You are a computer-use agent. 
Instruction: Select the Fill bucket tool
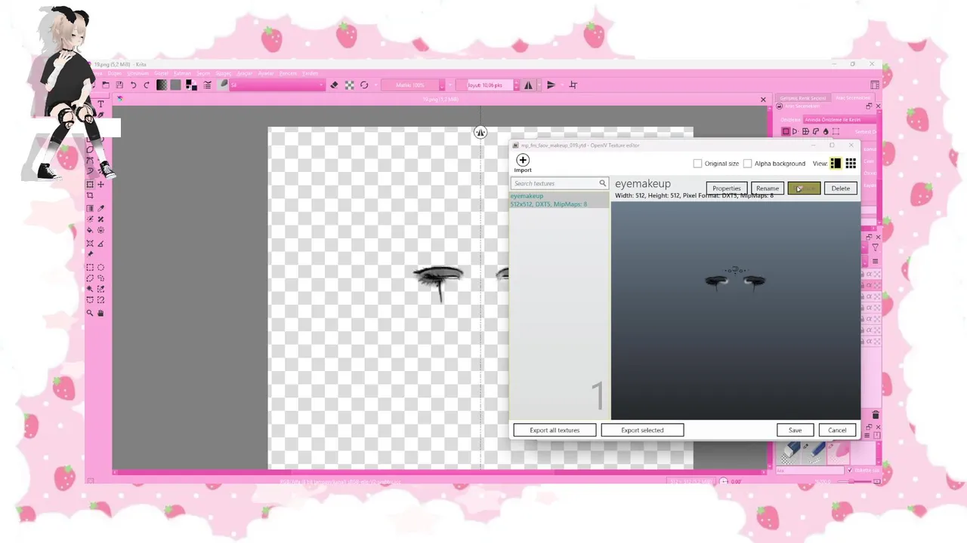click(x=90, y=230)
